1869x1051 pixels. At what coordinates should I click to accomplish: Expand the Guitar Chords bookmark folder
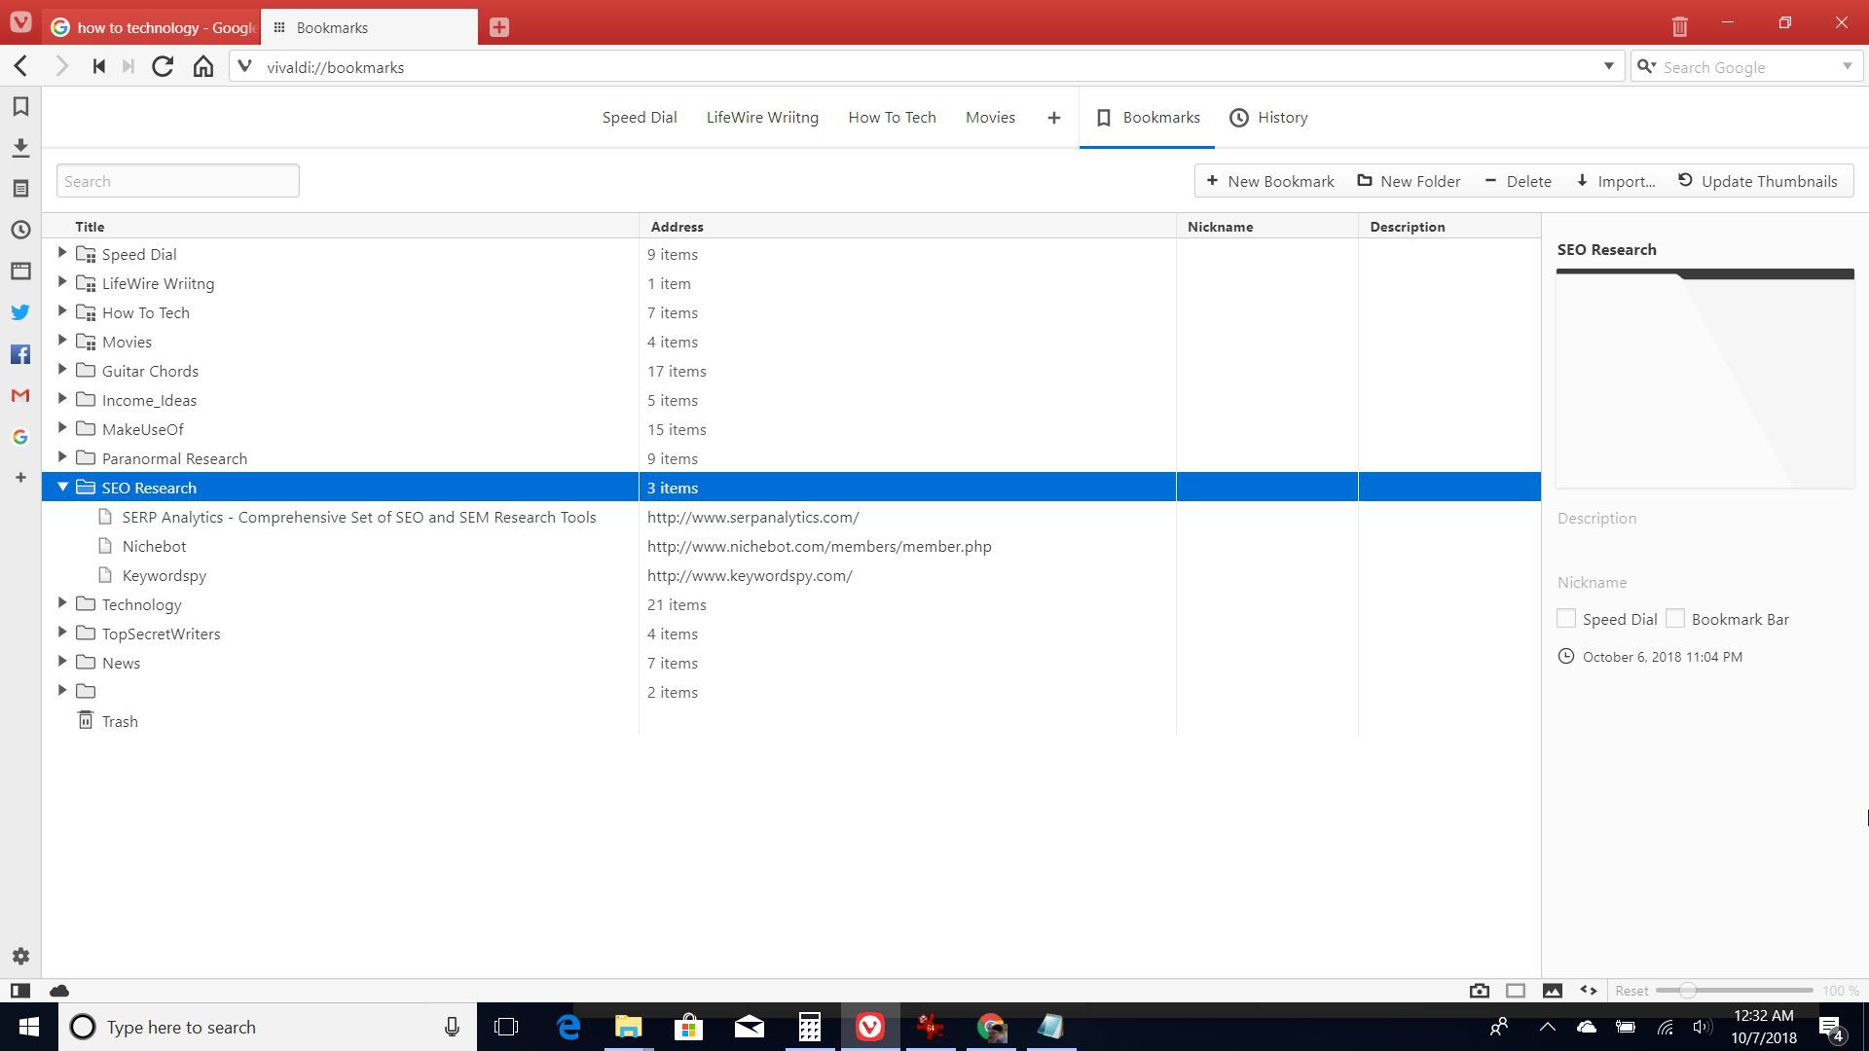click(x=60, y=370)
